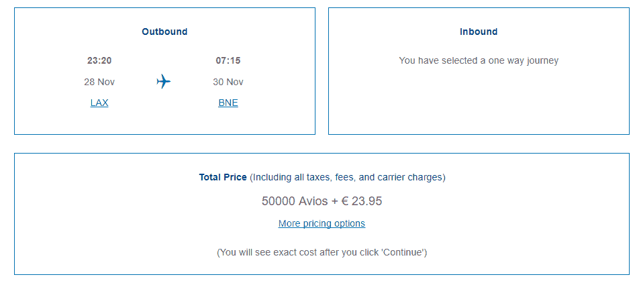Click the word 'Including' in the price description

(x=271, y=178)
